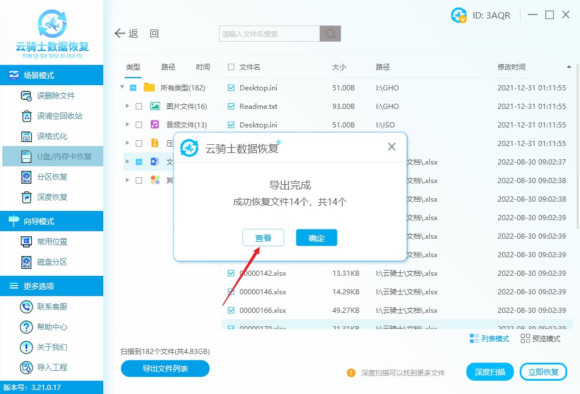The width and height of the screenshot is (580, 394).
Task: Click the 查看 button in the dialog
Action: 263,238
